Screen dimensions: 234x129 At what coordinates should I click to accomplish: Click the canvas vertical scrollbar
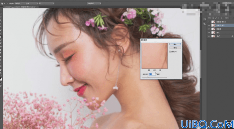click(x=201, y=64)
